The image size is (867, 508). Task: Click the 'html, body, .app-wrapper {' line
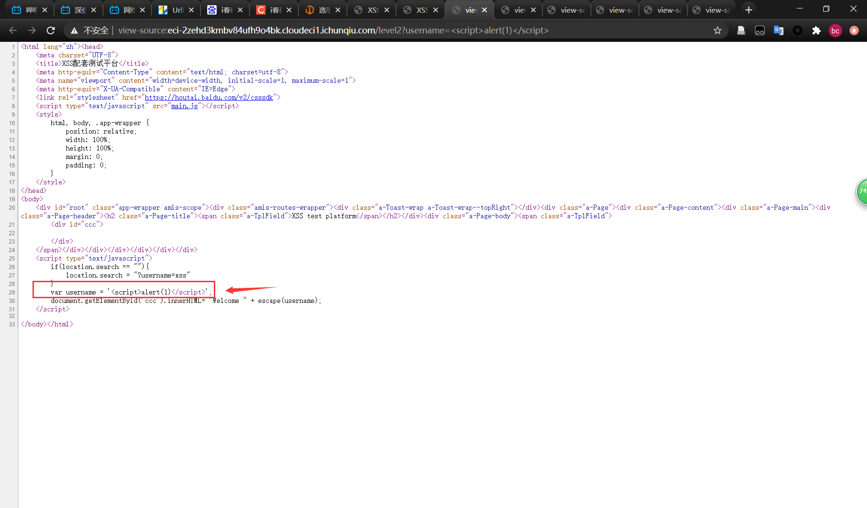coord(100,123)
